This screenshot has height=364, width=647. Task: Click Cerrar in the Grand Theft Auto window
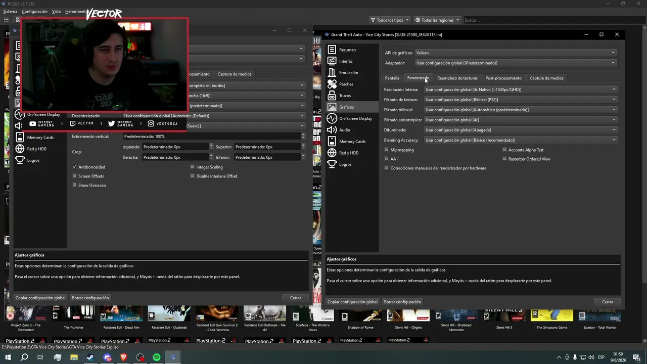click(x=608, y=302)
